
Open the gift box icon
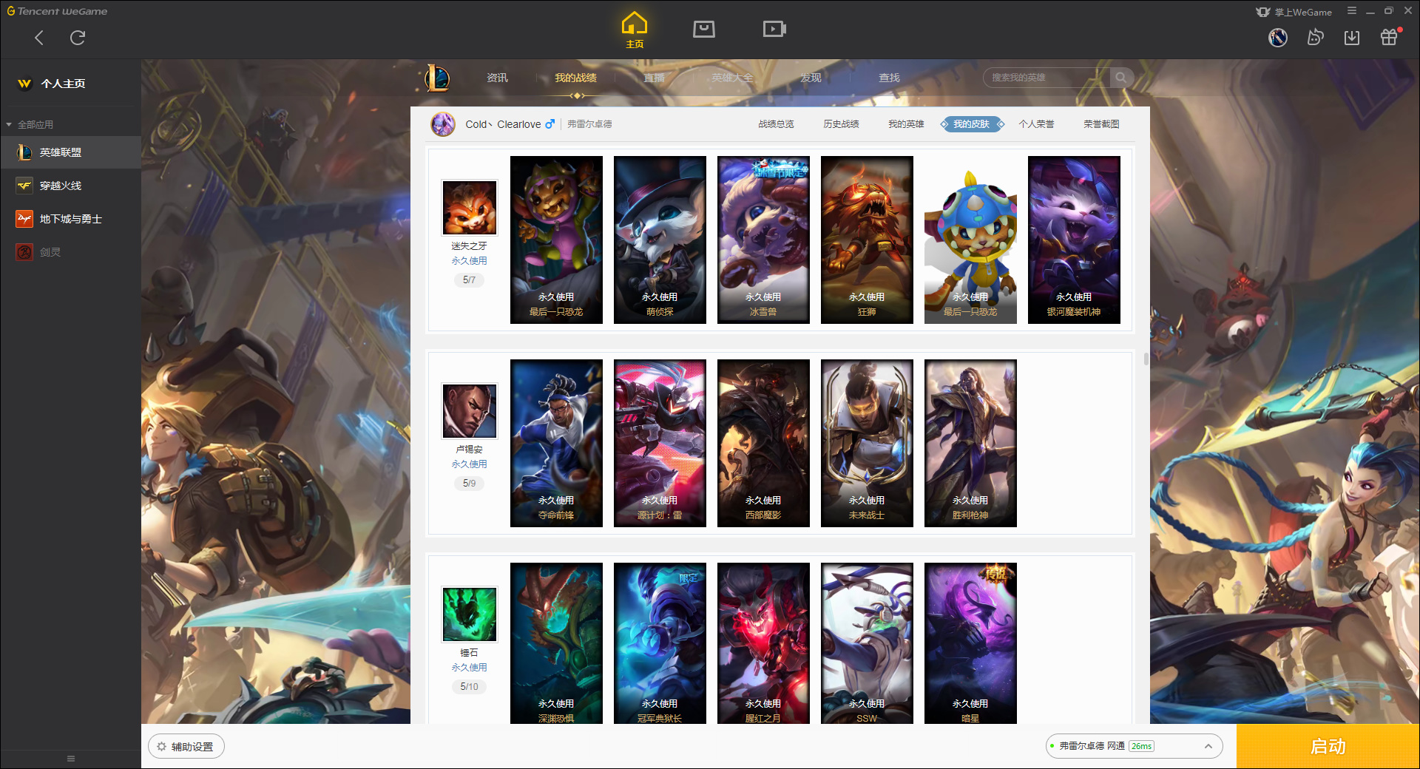point(1389,37)
